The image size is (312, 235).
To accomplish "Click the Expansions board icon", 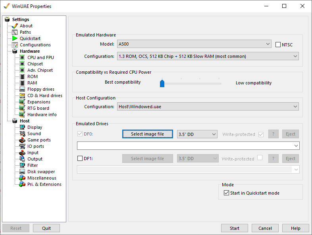I will (22, 102).
